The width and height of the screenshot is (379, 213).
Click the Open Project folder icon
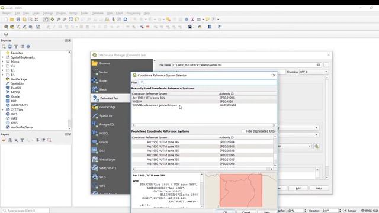tap(12, 20)
